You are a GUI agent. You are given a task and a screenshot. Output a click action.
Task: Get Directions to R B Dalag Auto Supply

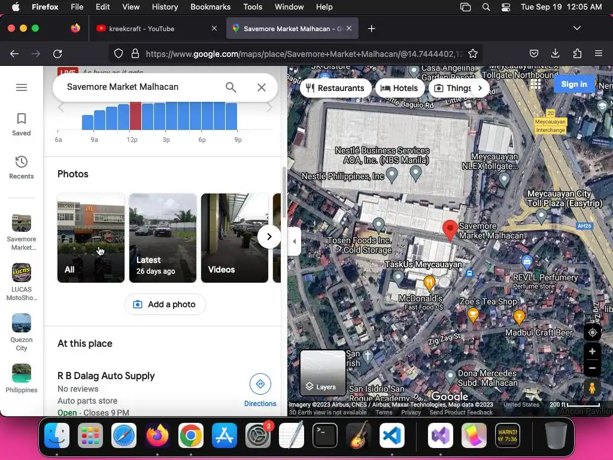pyautogui.click(x=260, y=391)
